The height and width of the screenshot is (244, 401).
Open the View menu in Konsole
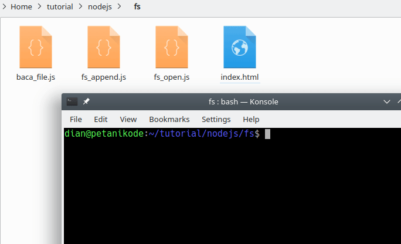point(128,120)
